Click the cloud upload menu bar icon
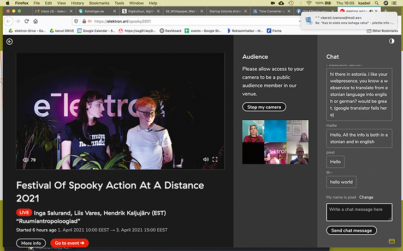 click(281, 3)
